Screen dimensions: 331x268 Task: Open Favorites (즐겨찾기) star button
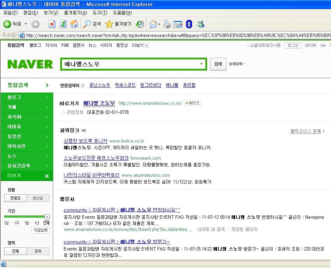(118, 24)
